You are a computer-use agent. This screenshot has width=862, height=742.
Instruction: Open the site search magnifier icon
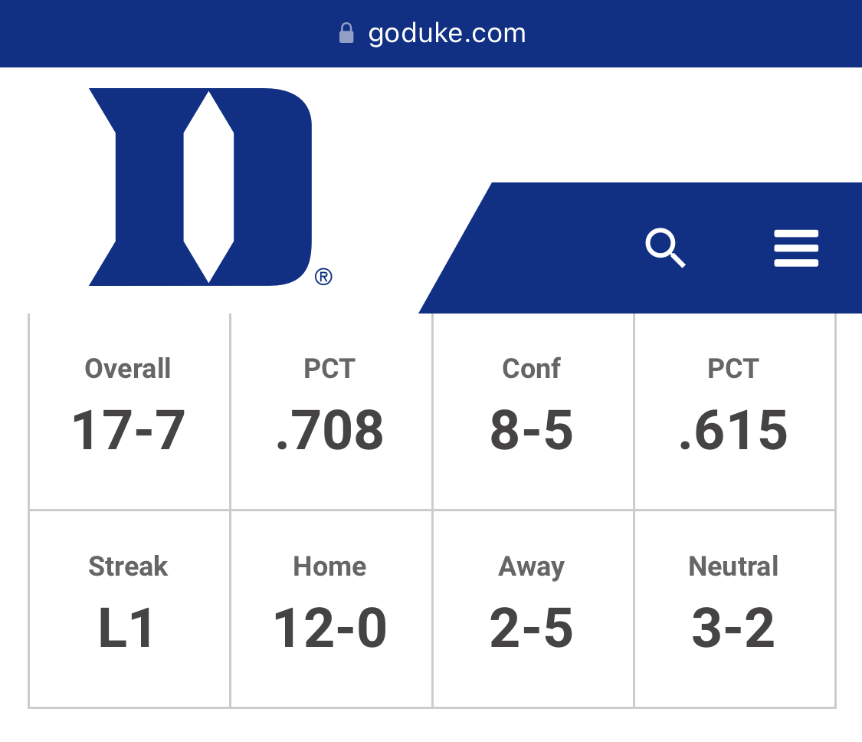coord(665,248)
